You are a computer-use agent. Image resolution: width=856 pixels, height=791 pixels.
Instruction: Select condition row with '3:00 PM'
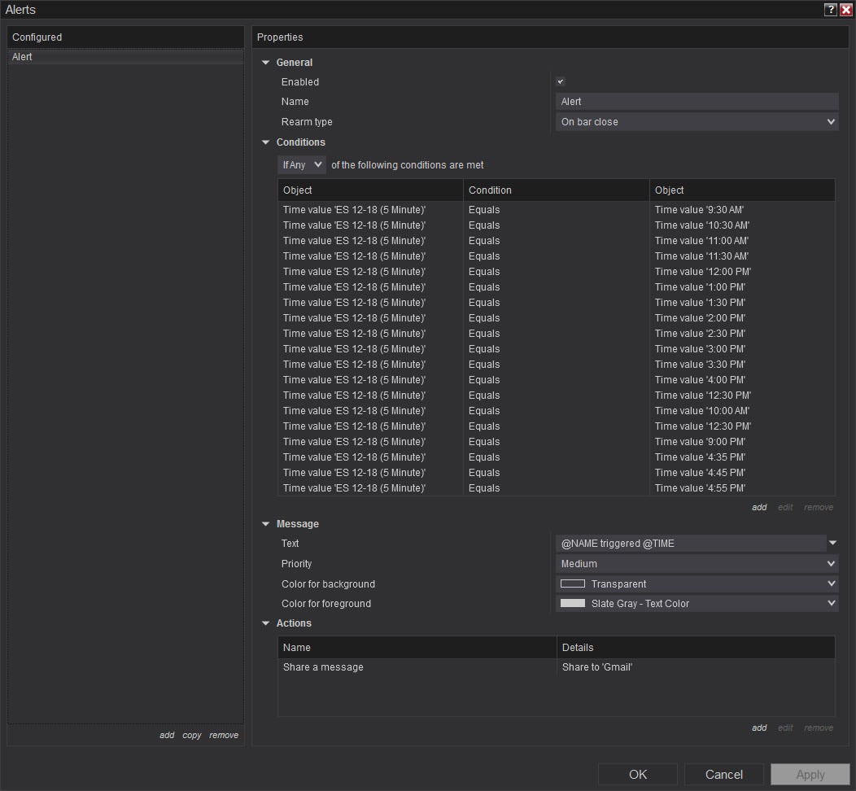[557, 349]
